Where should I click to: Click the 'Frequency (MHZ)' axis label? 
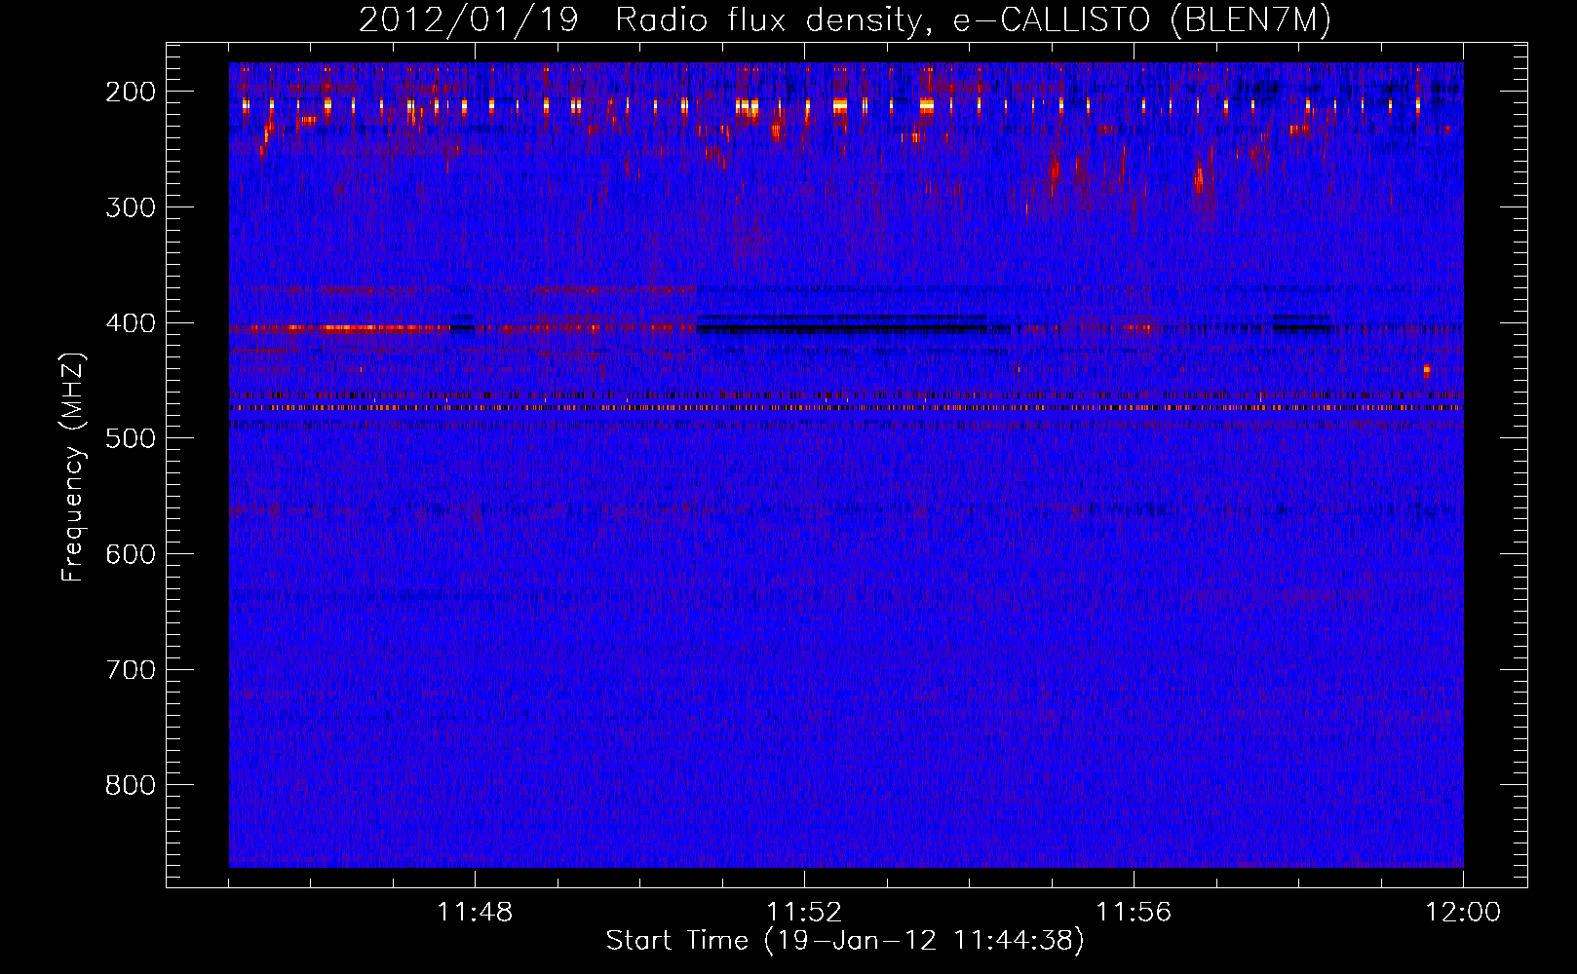(x=73, y=467)
